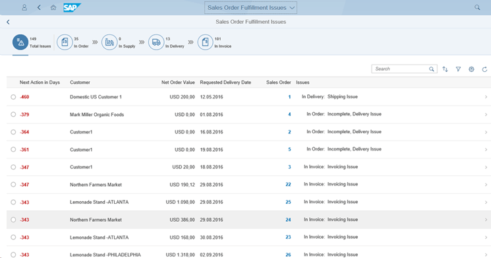Open Sales Order Fulfillment Issues title dropdown
491x258 pixels.
click(251, 8)
